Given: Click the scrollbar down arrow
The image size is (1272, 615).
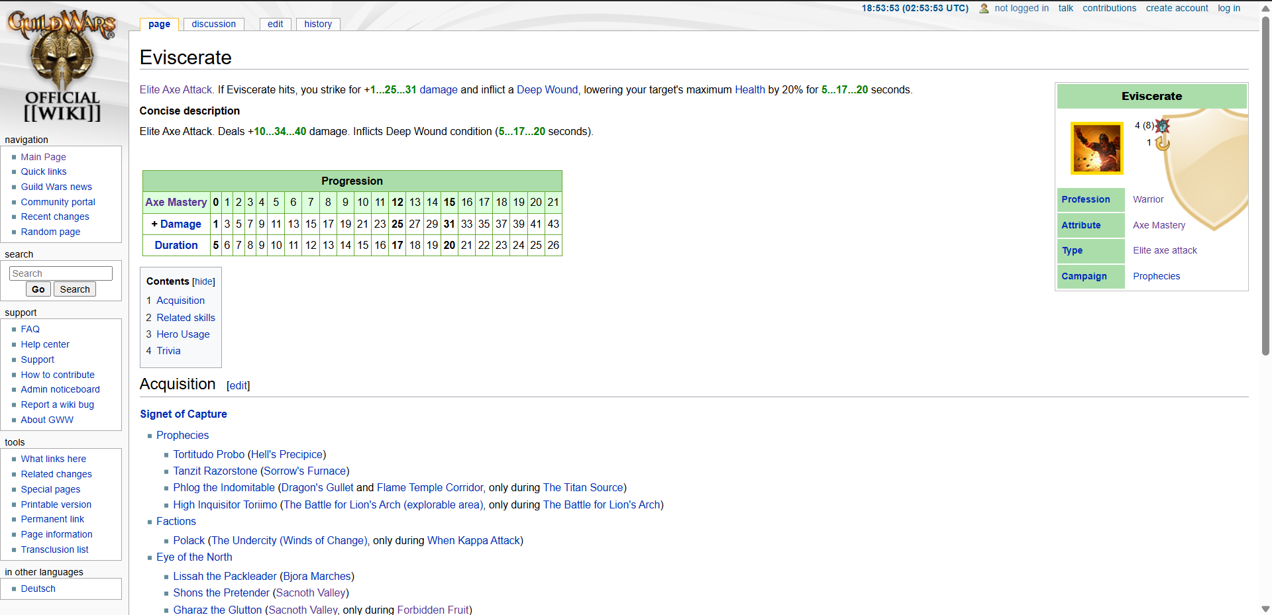Looking at the screenshot, I should pyautogui.click(x=1265, y=609).
